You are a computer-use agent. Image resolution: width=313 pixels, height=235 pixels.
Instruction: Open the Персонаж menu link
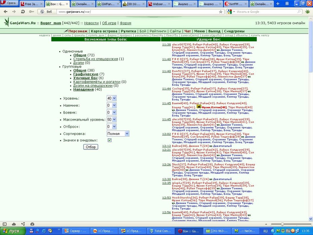click(x=78, y=31)
